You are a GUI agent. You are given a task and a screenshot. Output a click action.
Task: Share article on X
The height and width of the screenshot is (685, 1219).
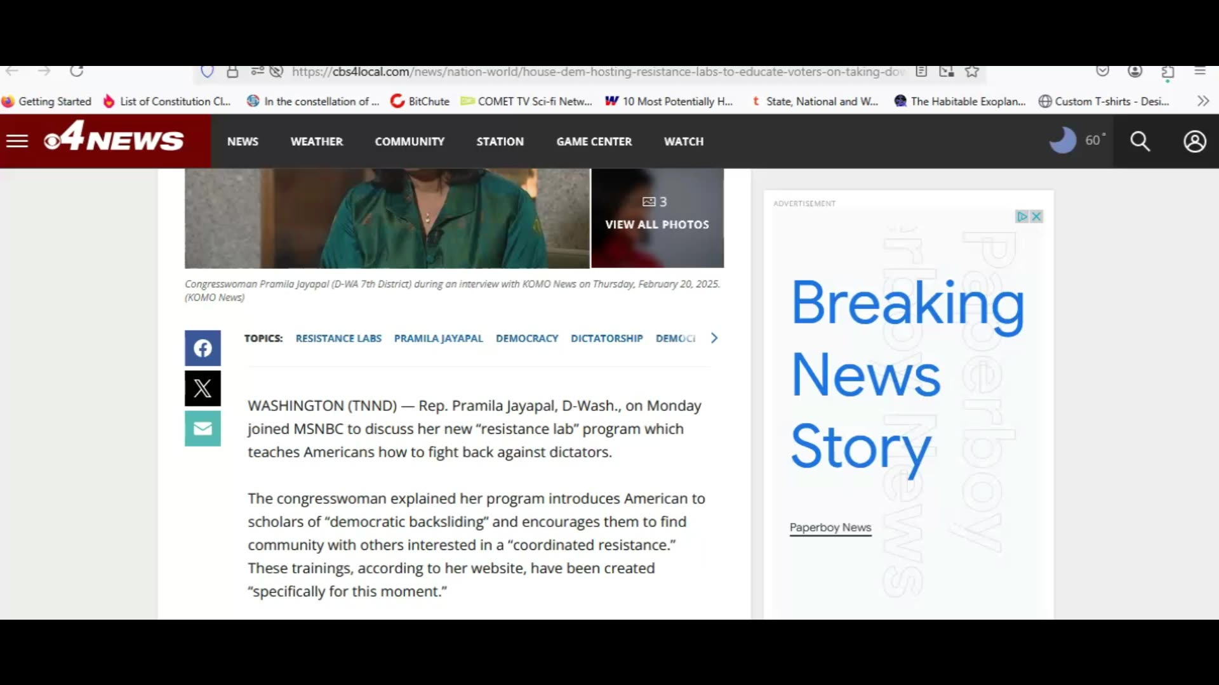(x=203, y=388)
